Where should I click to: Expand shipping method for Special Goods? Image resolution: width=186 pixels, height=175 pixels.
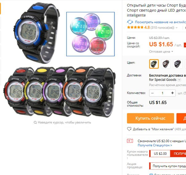point(179,80)
